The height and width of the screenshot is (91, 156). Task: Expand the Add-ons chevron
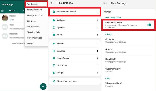point(98,20)
